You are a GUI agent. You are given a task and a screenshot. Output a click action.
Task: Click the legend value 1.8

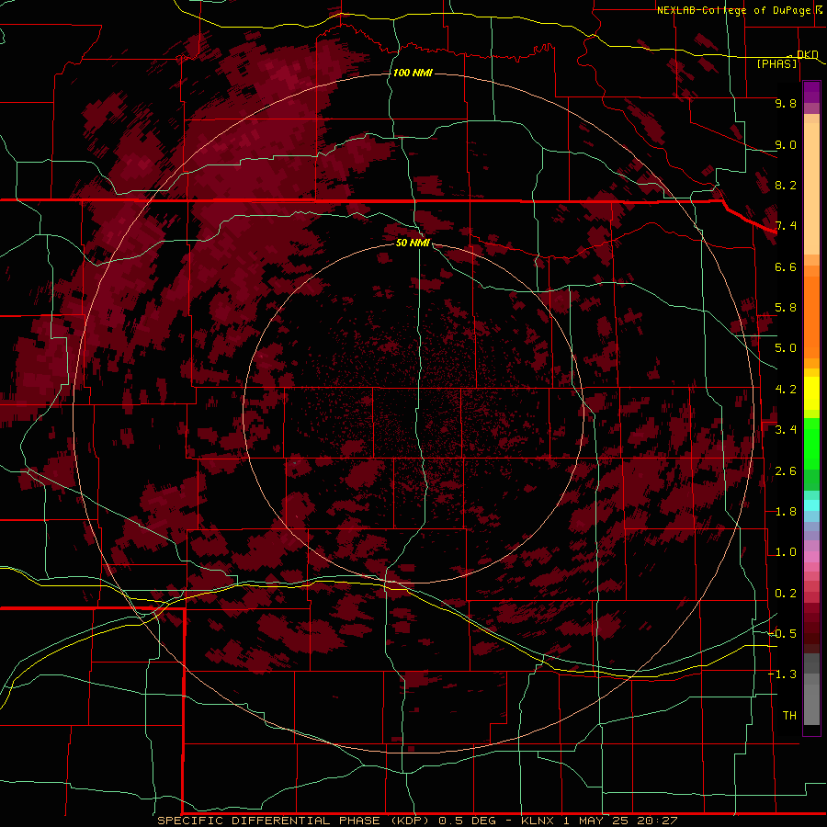click(x=786, y=512)
